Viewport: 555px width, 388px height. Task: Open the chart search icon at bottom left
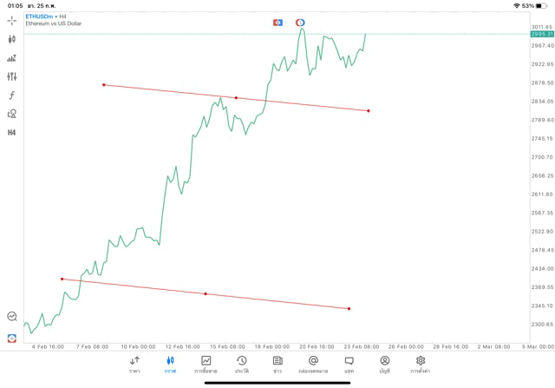[12, 317]
